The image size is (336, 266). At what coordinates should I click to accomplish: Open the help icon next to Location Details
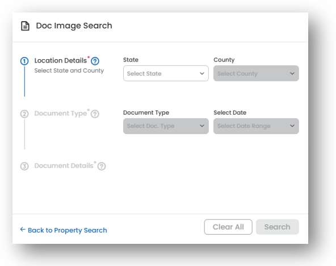(95, 61)
